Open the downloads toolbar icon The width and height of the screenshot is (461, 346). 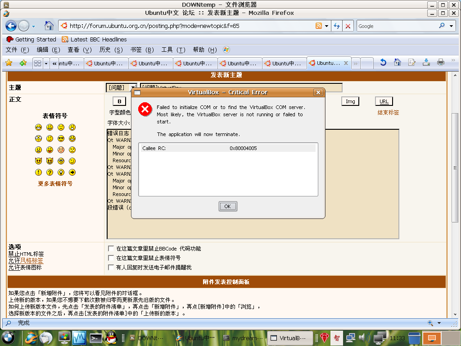point(426,62)
